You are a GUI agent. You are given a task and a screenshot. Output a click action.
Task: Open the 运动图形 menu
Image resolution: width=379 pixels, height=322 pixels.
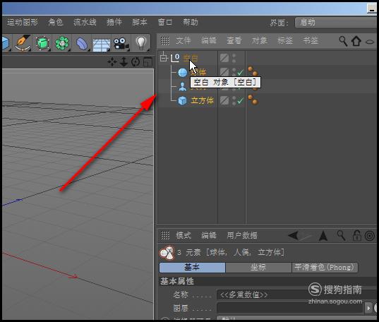click(x=23, y=23)
